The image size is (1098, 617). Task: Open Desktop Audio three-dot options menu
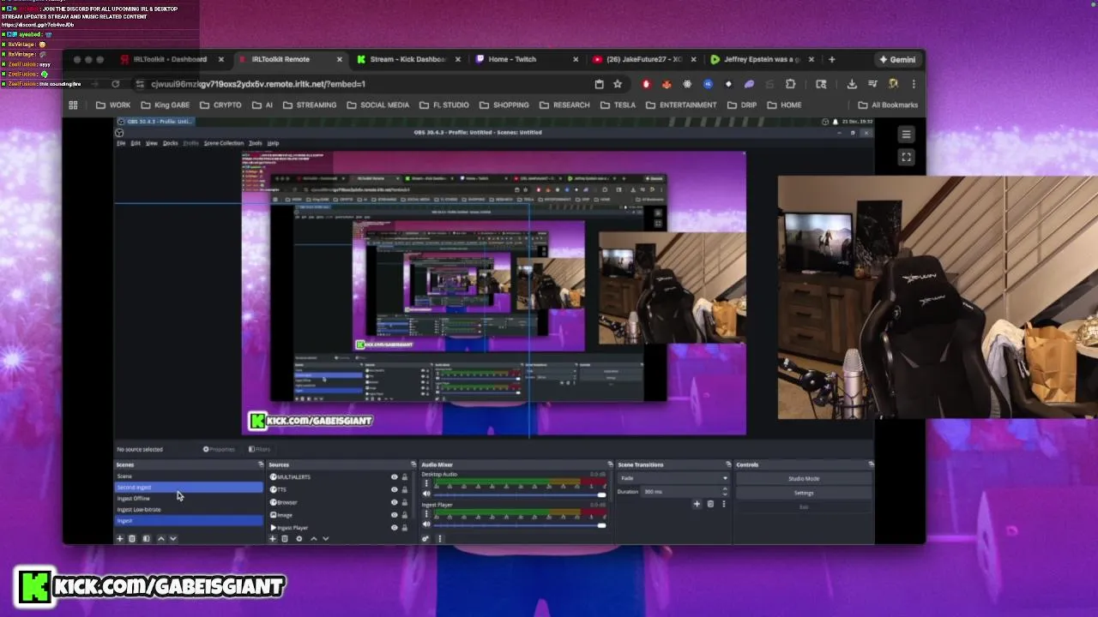click(x=426, y=483)
